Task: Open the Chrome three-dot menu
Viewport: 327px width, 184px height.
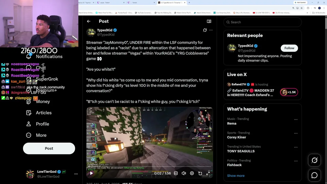Action: [324, 8]
